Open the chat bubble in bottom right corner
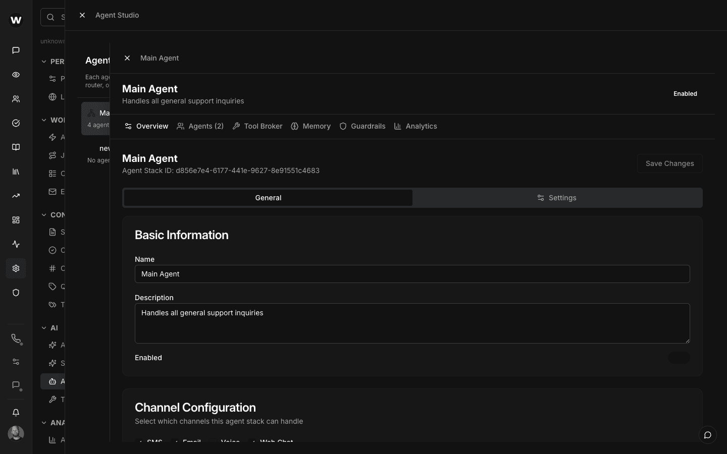727x454 pixels. pos(707,435)
